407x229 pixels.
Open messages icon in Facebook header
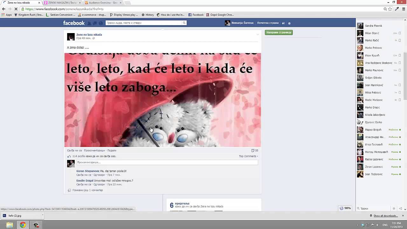point(95,23)
